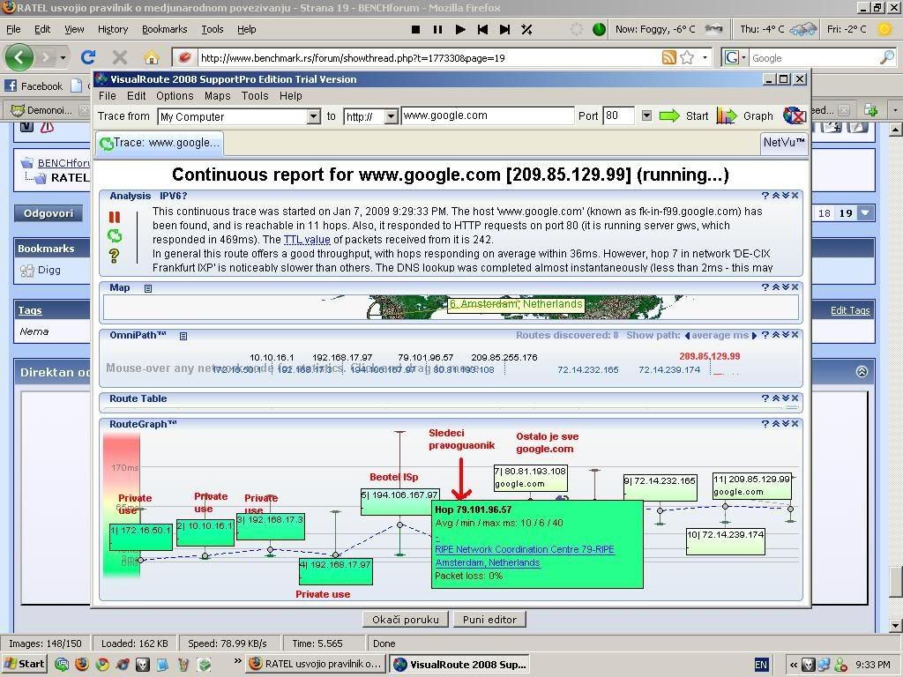The height and width of the screenshot is (677, 903).
Task: Open the VisualRoute Tools menu
Action: point(255,95)
